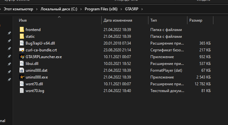Click the curl-ca-bundle.crt certificate icon
228x125 pixels.
point(22,50)
